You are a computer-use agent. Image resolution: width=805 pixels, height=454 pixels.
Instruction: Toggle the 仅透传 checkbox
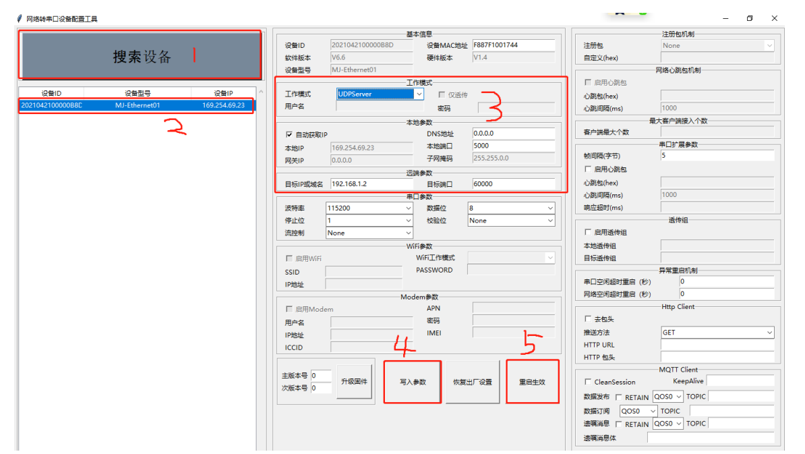442,94
